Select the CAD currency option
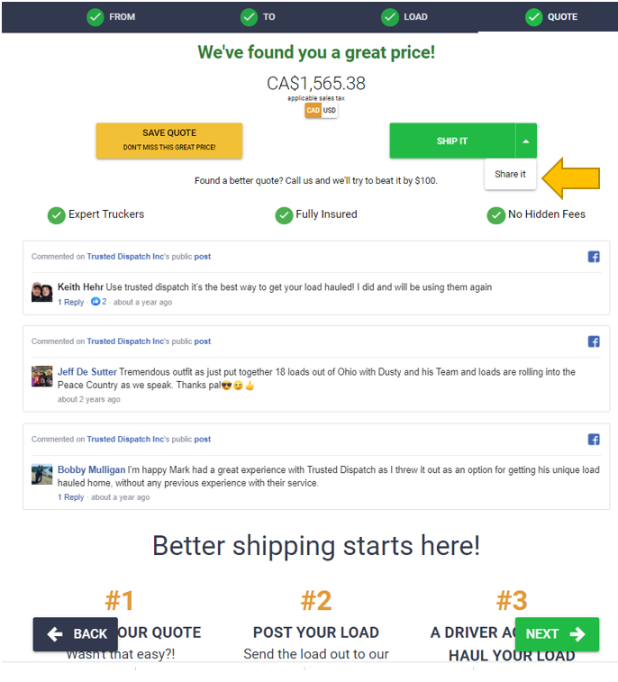Screen dimensions: 618x682 coord(313,111)
